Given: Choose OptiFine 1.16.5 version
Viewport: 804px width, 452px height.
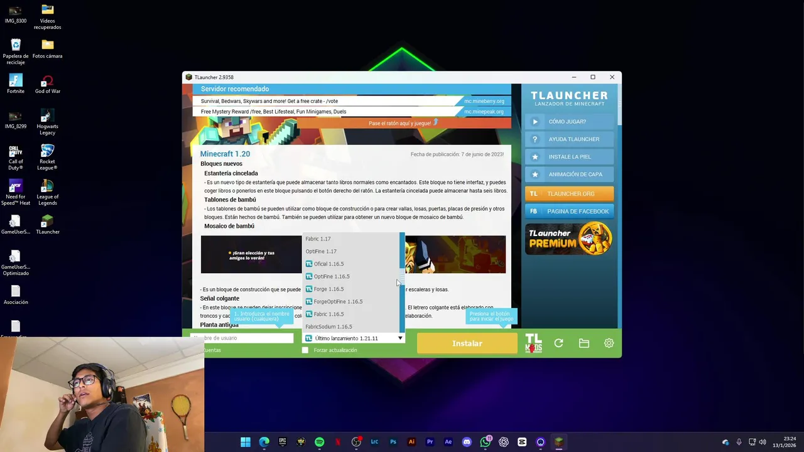Looking at the screenshot, I should point(351,276).
